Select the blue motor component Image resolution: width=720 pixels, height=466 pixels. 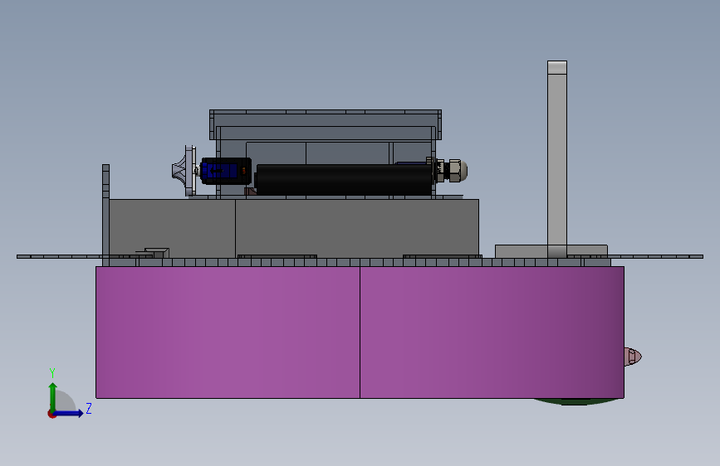[x=226, y=171]
